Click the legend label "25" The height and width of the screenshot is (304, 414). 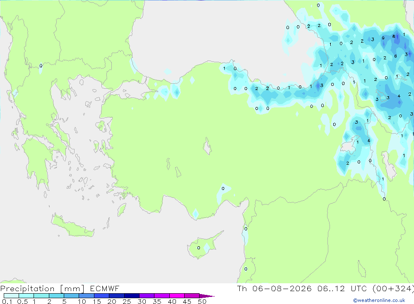coord(127,302)
